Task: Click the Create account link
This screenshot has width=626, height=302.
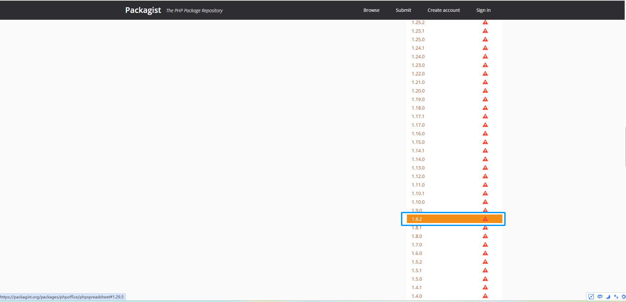Action: click(x=443, y=10)
